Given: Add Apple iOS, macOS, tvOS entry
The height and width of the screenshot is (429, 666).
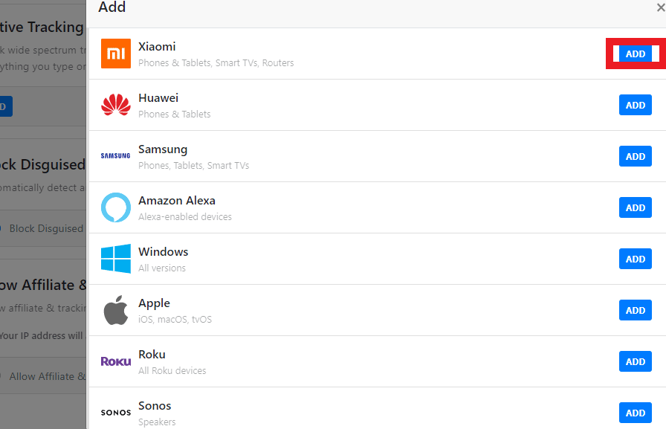Looking at the screenshot, I should (x=635, y=311).
